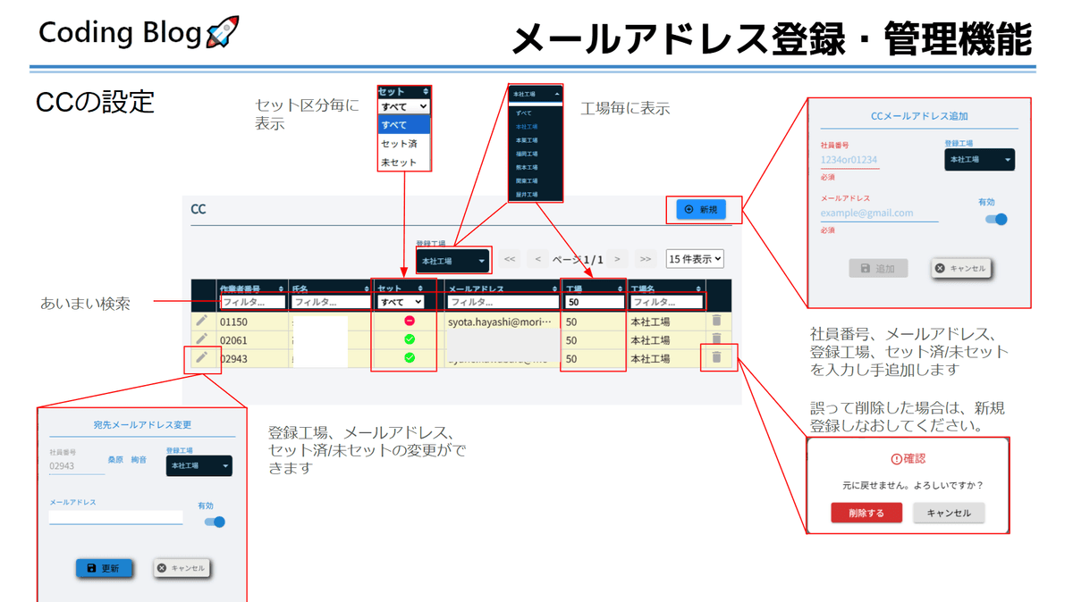Image resolution: width=1073 pixels, height=602 pixels.
Task: Click the pencil edit icon for row 02943
Action: (x=202, y=358)
